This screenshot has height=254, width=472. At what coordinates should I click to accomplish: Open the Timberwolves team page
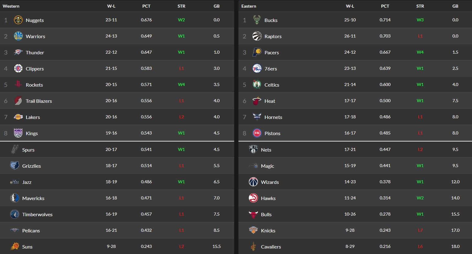point(37,214)
